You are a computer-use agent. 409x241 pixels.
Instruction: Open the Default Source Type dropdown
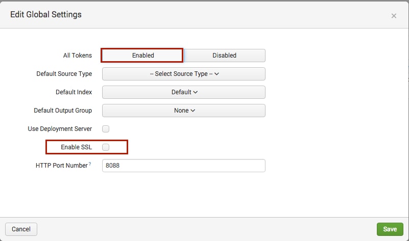[x=184, y=74]
